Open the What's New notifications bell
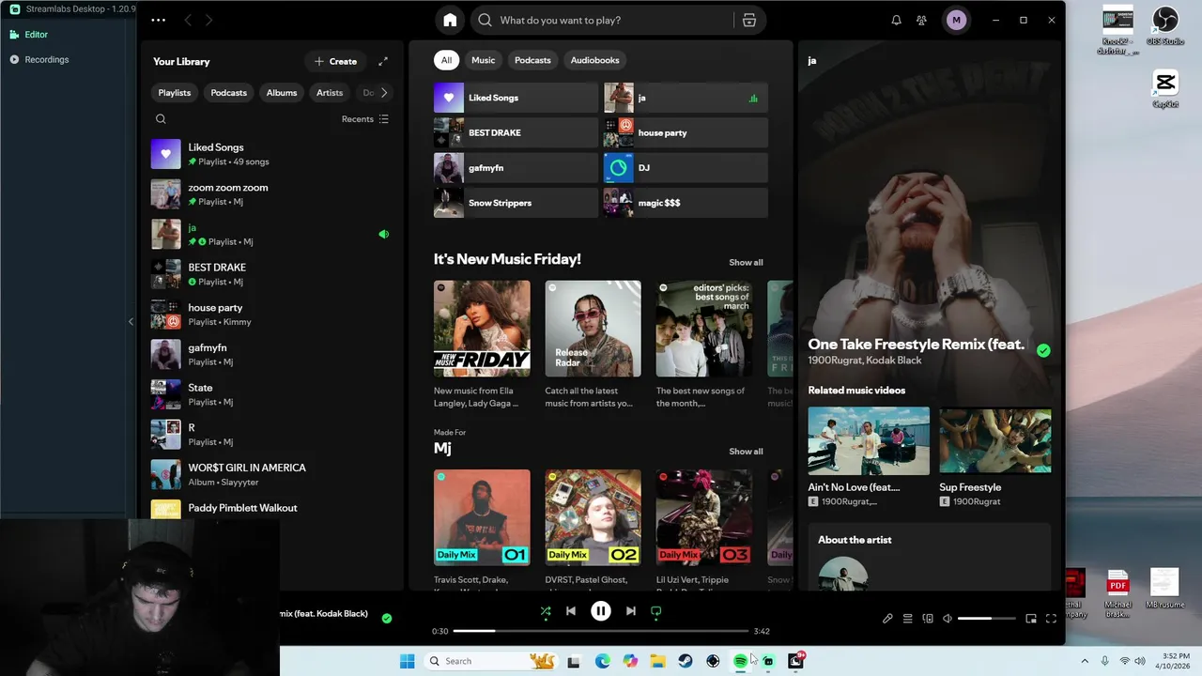Image resolution: width=1202 pixels, height=676 pixels. click(x=896, y=20)
